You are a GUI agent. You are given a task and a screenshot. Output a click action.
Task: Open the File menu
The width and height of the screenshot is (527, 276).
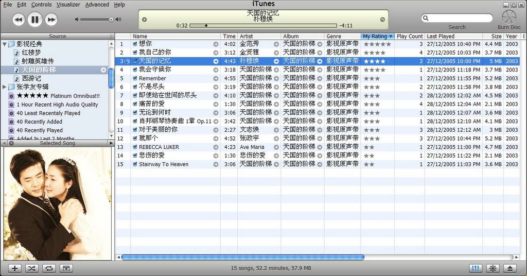pos(7,5)
